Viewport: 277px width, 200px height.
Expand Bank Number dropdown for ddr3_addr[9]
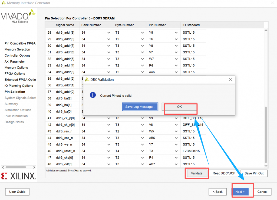tap(108, 33)
